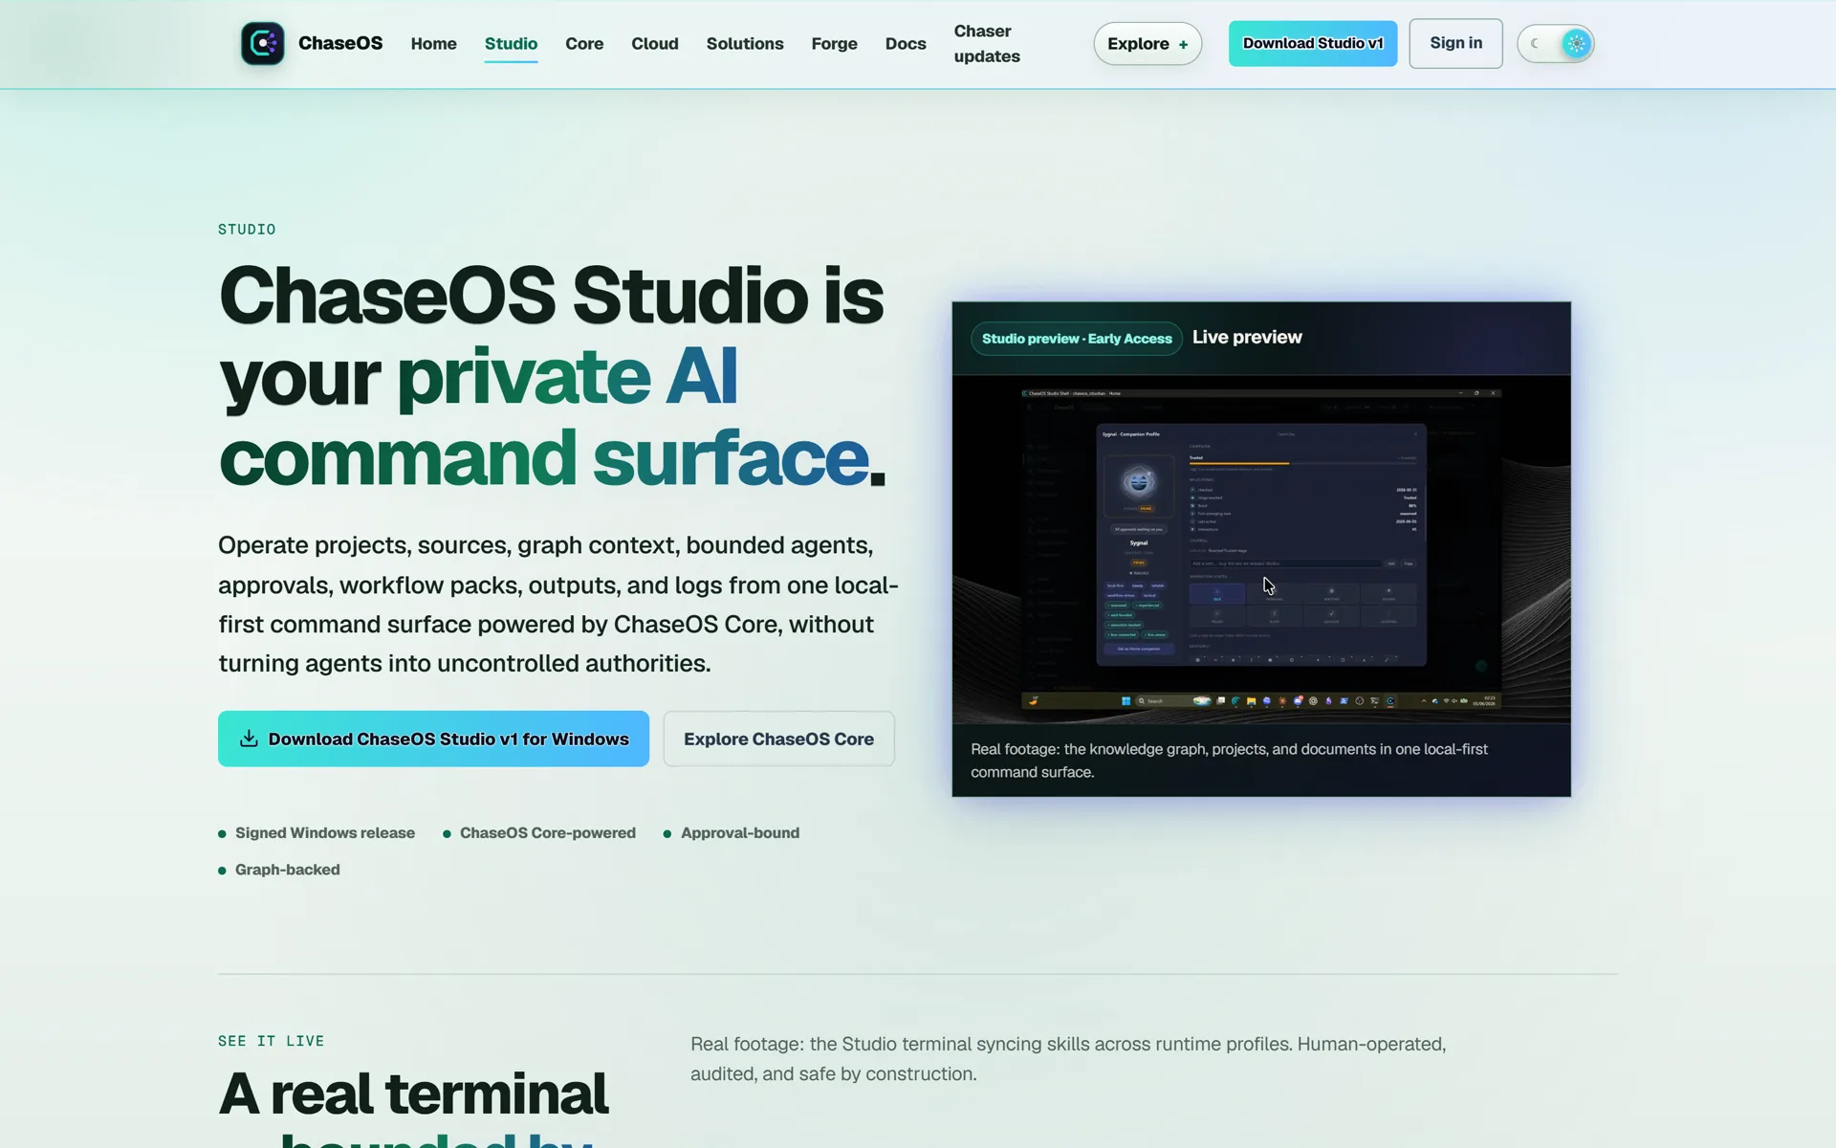Click the Download Studio v1 header button

(x=1313, y=43)
